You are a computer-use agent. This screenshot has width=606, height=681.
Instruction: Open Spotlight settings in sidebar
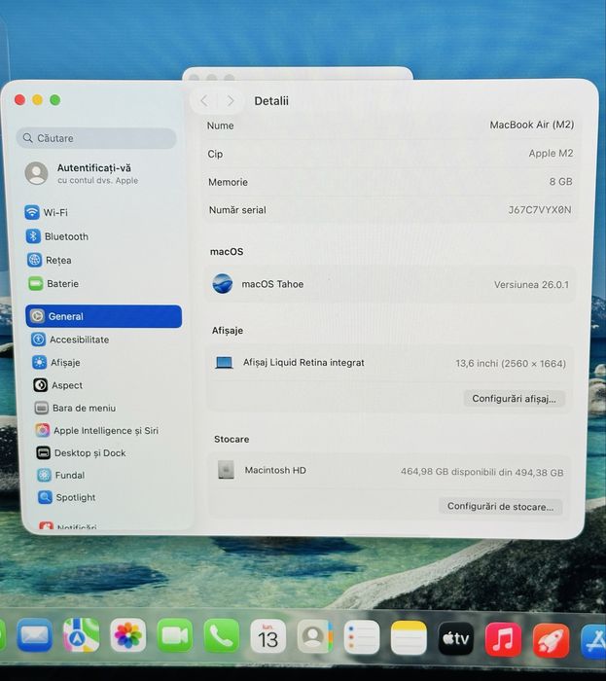click(67, 497)
